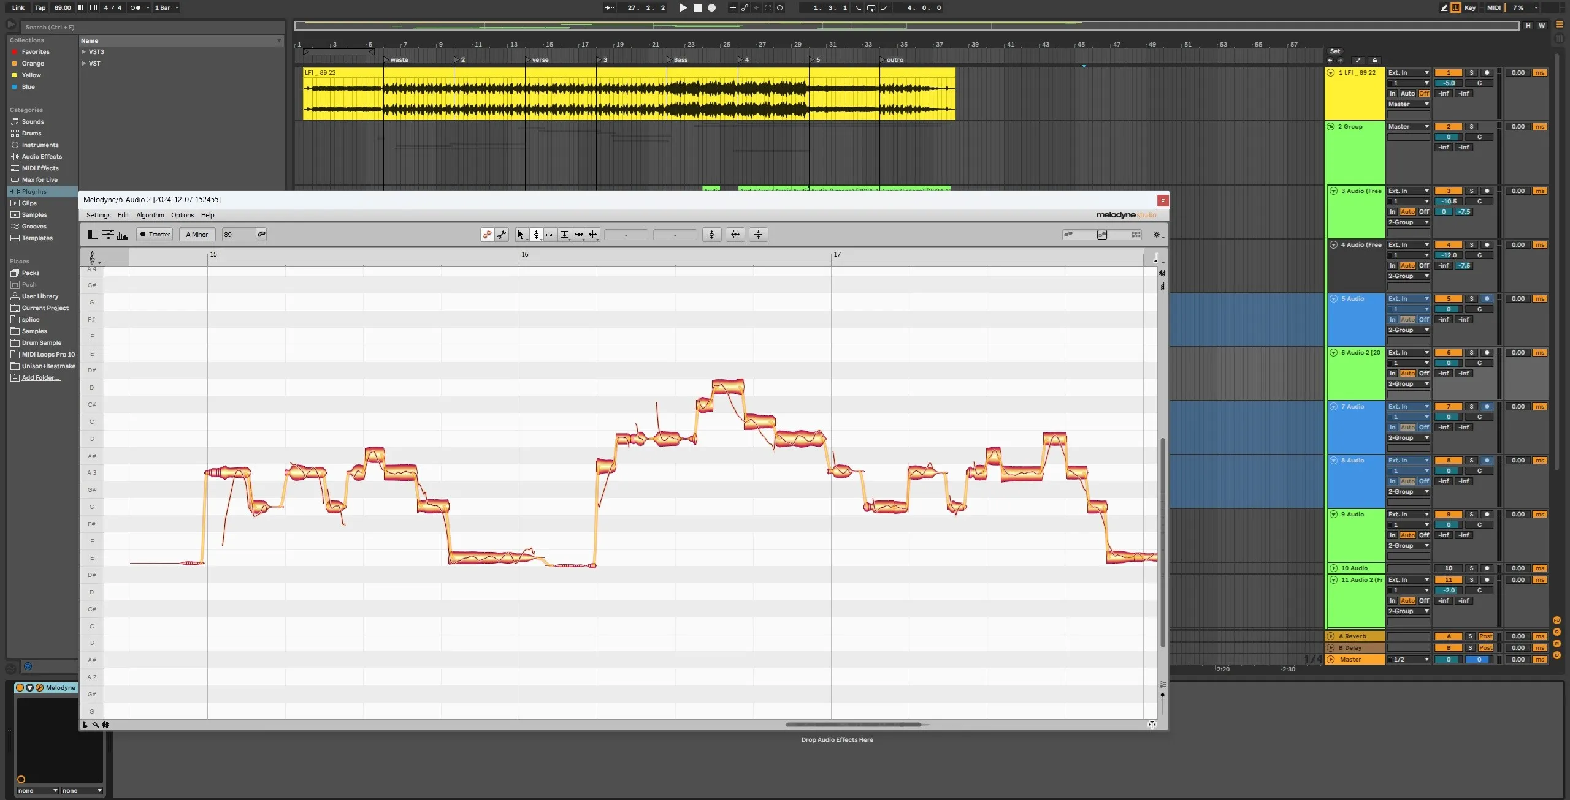Select the Melodyne main pointer tool
The width and height of the screenshot is (1570, 800).
521,235
